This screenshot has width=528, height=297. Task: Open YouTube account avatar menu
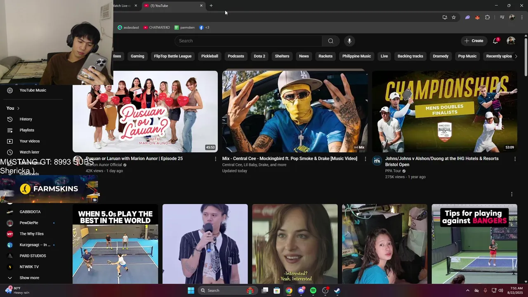(x=511, y=41)
